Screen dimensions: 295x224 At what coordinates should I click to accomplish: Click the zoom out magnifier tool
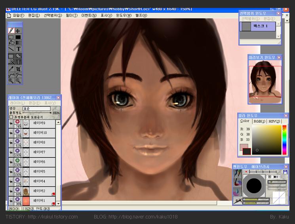click(x=18, y=81)
